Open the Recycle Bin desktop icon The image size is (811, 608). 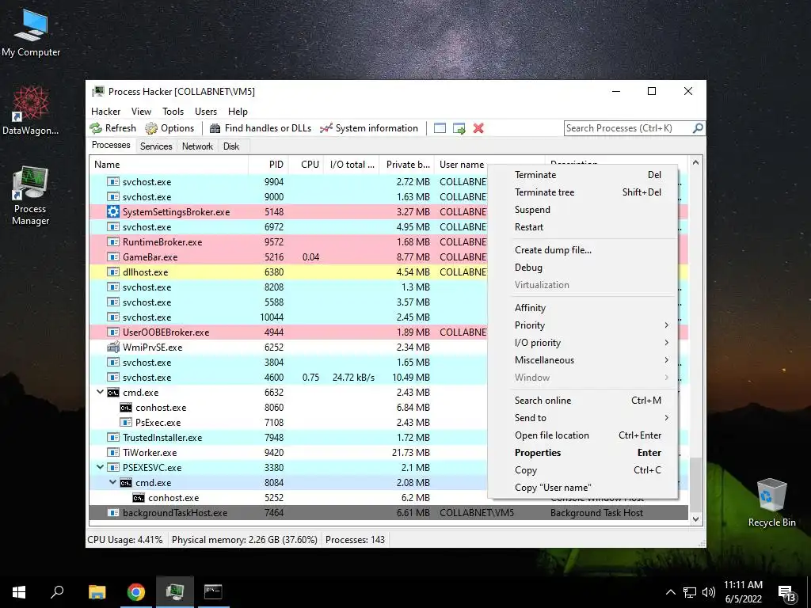[771, 503]
